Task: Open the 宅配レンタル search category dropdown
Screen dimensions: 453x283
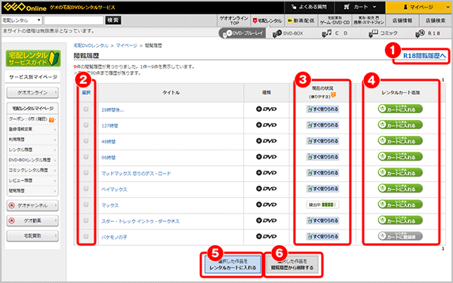Action: click(22, 20)
